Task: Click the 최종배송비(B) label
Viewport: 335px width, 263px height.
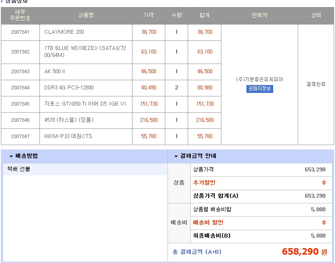Action: 212,236
